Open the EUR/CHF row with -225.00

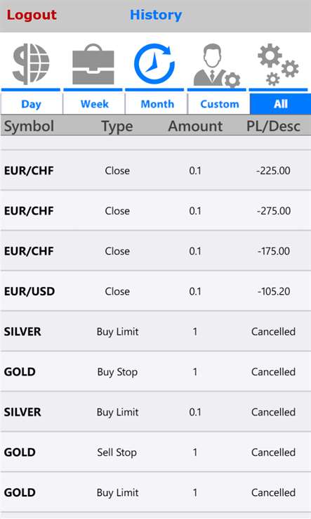[x=155, y=170]
